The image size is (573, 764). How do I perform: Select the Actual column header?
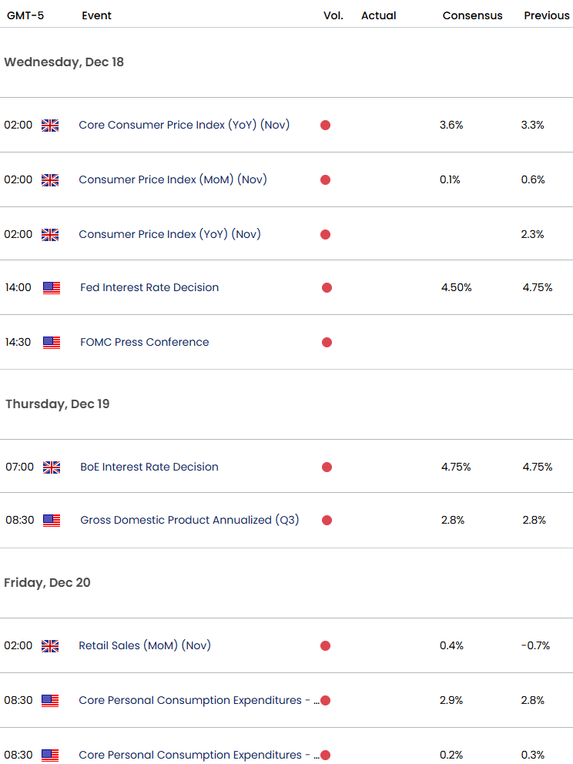tap(378, 15)
